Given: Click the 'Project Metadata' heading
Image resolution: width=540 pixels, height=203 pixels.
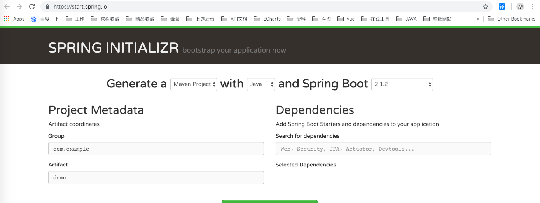Looking at the screenshot, I should (96, 110).
